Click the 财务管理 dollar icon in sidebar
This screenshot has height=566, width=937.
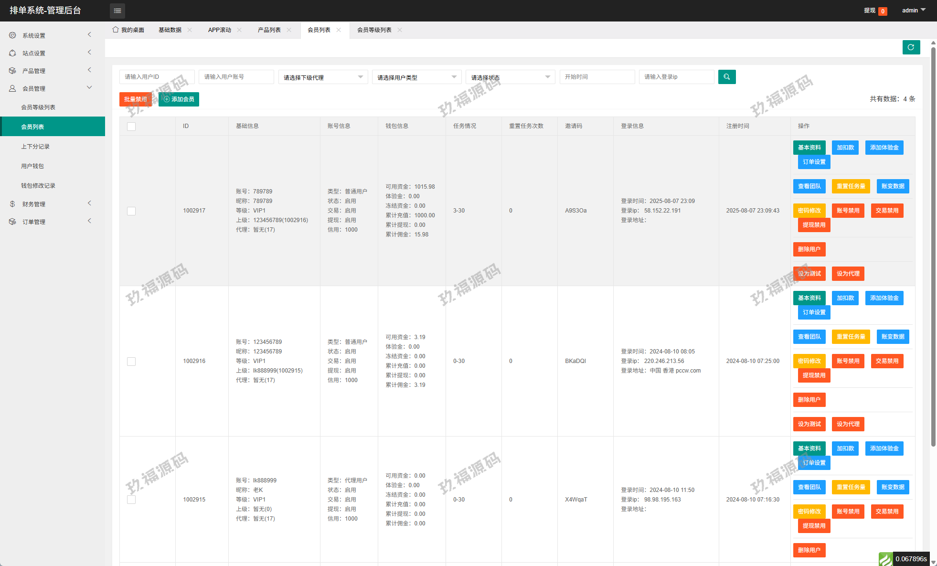12,204
